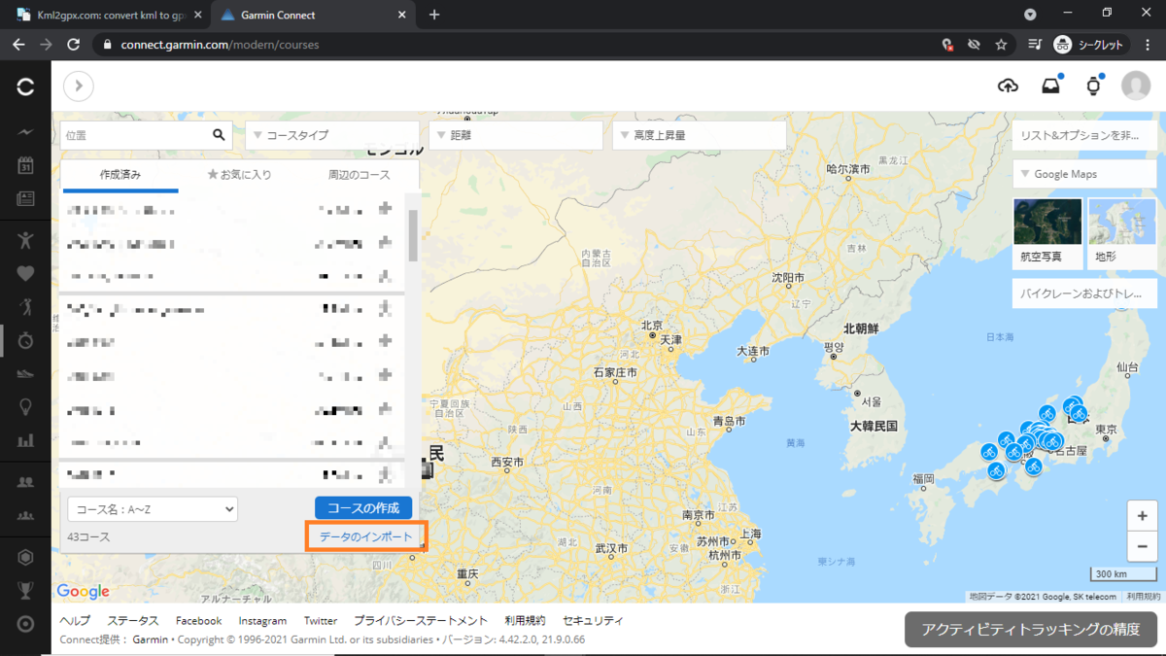This screenshot has width=1166, height=656.
Task: Bookmark this page with the star icon
Action: tap(1001, 45)
